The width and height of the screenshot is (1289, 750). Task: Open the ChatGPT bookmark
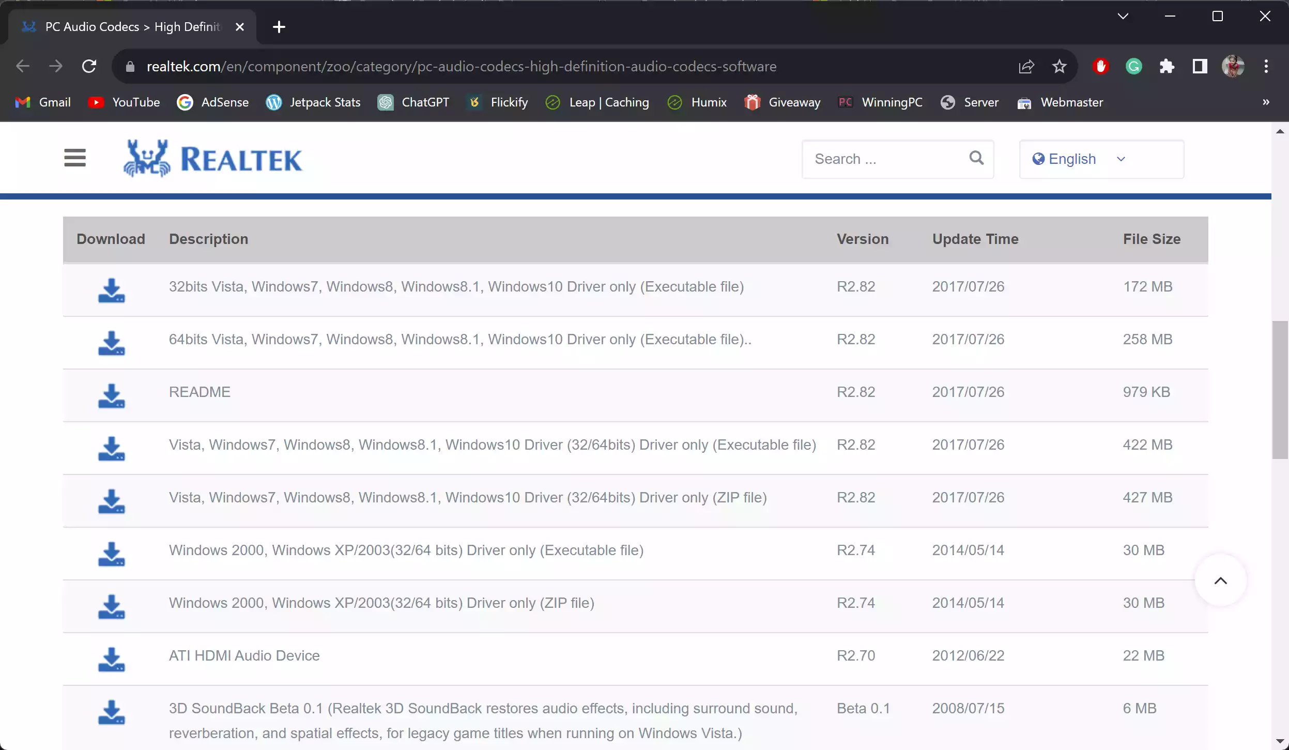pyautogui.click(x=413, y=102)
